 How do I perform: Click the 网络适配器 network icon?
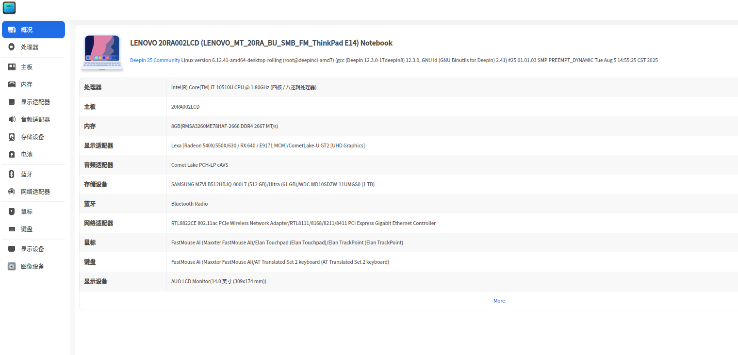(12, 192)
